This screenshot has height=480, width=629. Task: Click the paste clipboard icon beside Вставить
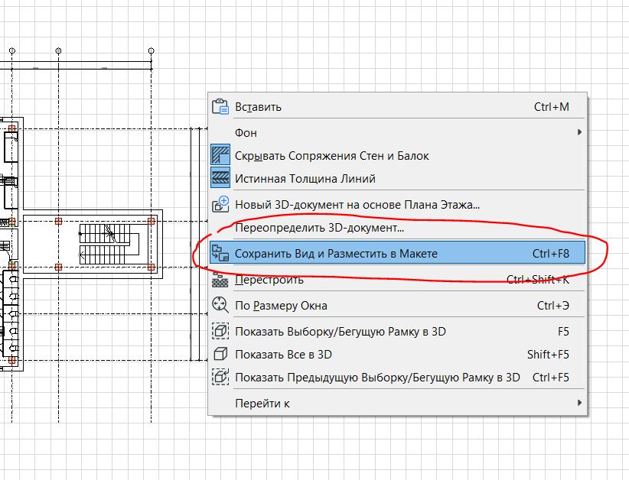coord(220,107)
